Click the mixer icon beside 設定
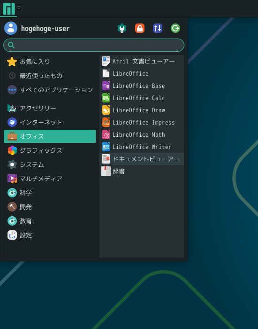The width and height of the screenshot is (258, 329). (x=12, y=235)
